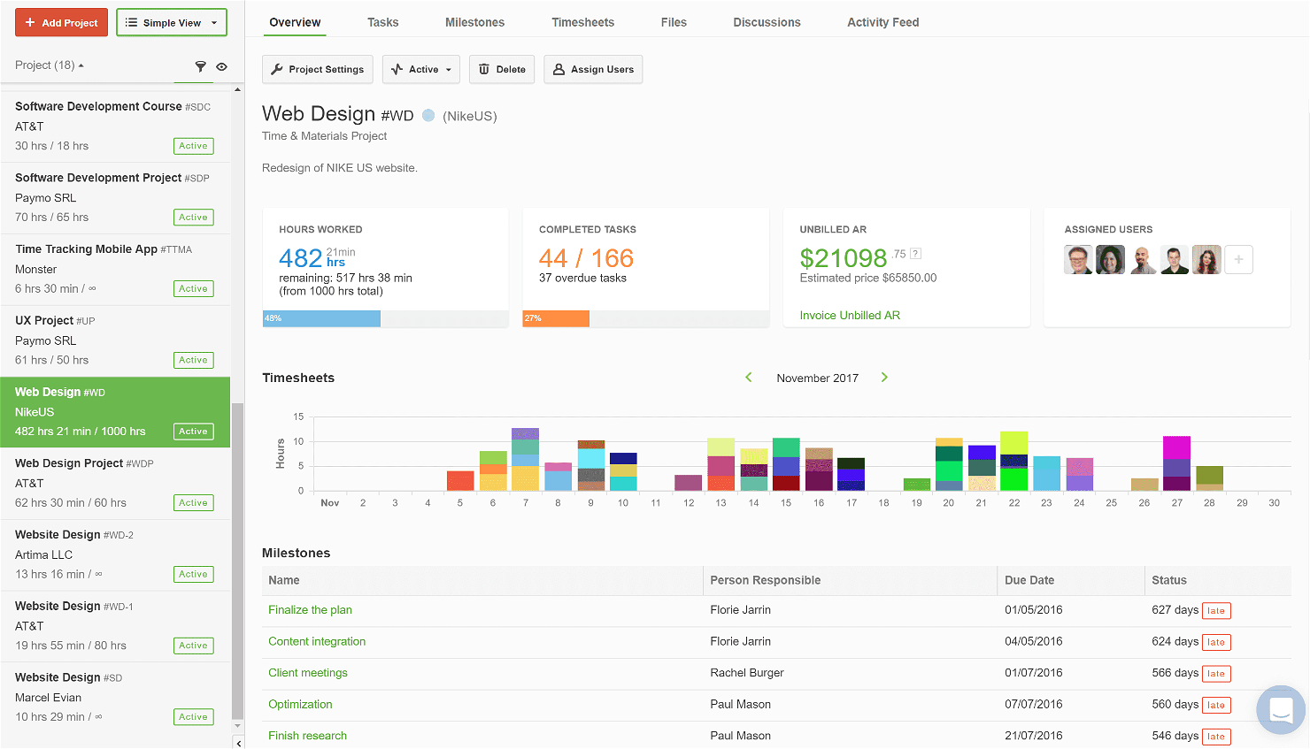Click the first avatar under Assigned Users
This screenshot has width=1310, height=749.
[1078, 259]
